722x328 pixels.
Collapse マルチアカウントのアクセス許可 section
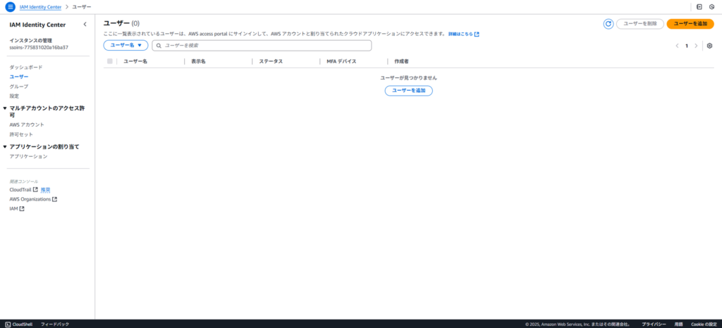click(x=5, y=108)
